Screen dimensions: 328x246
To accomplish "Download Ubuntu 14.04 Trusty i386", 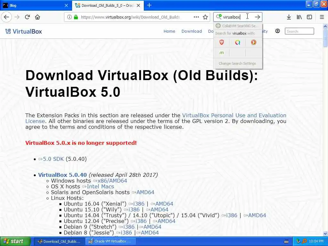I will coord(232,215).
